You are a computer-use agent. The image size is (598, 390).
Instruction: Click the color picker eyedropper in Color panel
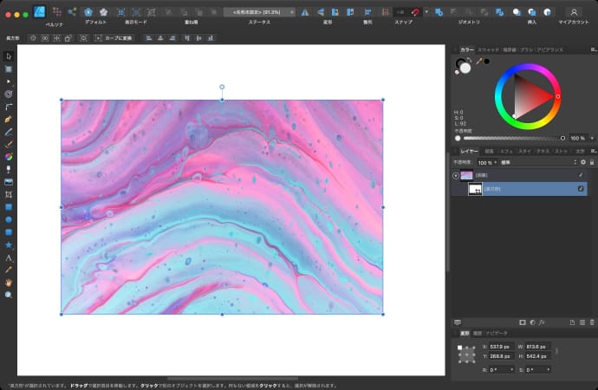(x=478, y=62)
